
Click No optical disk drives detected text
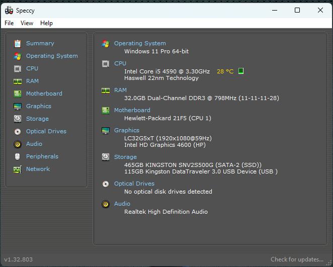coord(168,192)
